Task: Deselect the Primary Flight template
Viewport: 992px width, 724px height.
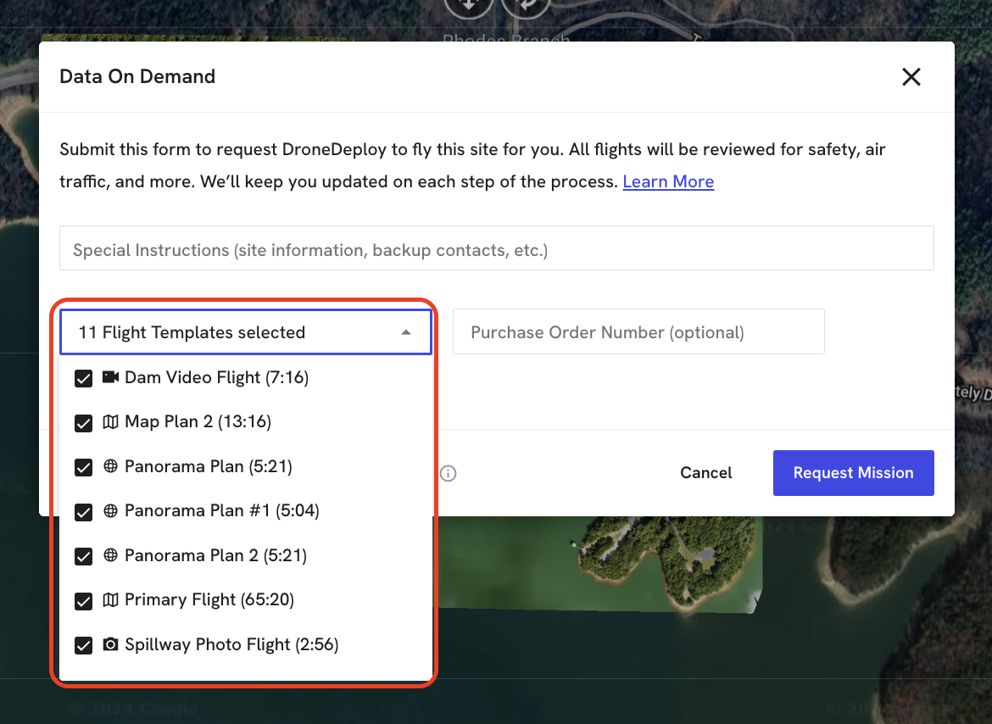Action: point(83,600)
